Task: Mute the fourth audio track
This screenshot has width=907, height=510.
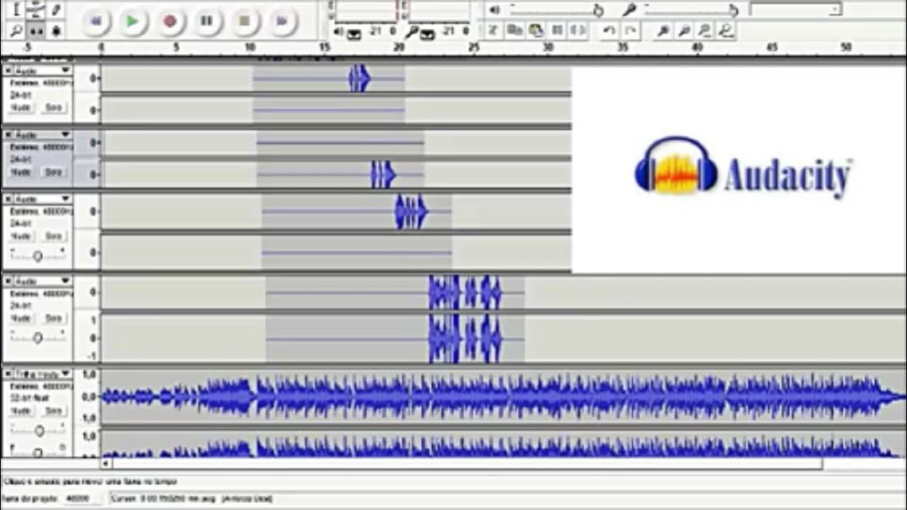Action: 21,318
